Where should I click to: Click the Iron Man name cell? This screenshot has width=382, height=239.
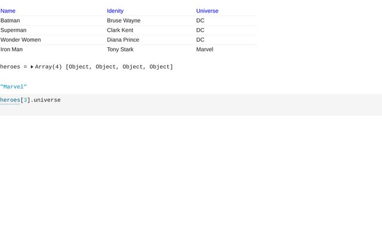point(11,49)
